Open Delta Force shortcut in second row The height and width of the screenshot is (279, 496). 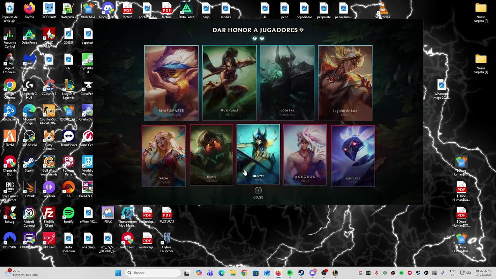[x=29, y=36]
